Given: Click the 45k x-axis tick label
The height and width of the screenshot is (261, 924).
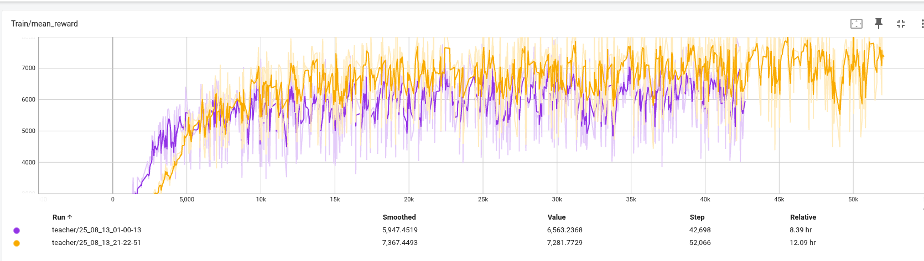Looking at the screenshot, I should click(x=779, y=200).
